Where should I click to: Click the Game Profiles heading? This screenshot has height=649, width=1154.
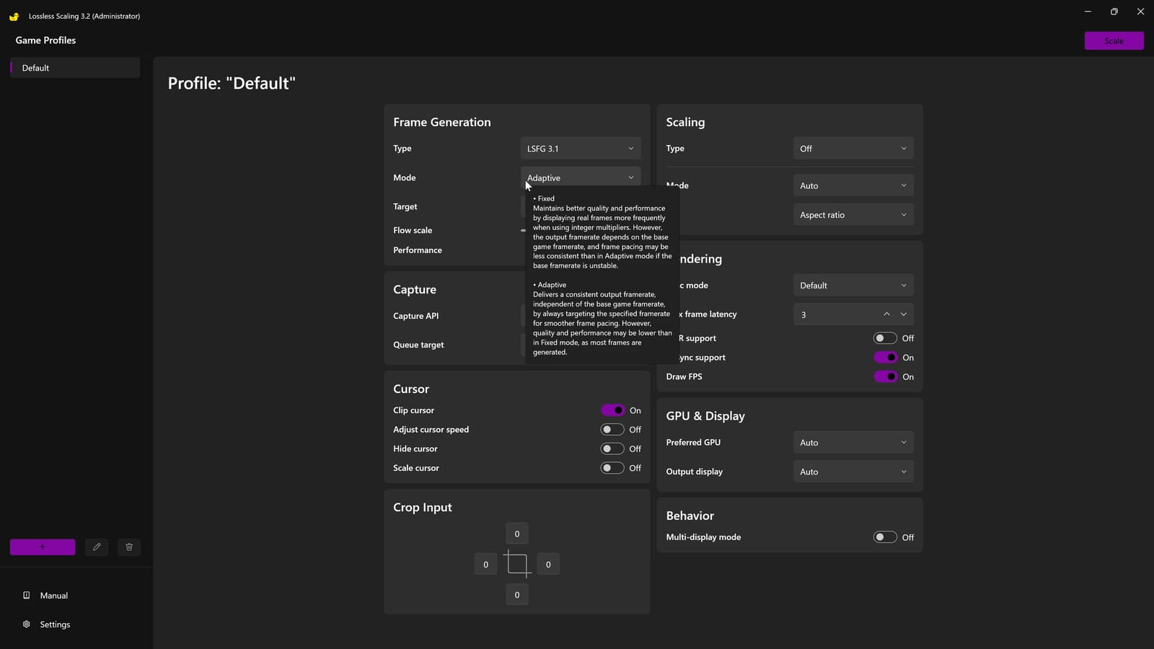pos(45,40)
